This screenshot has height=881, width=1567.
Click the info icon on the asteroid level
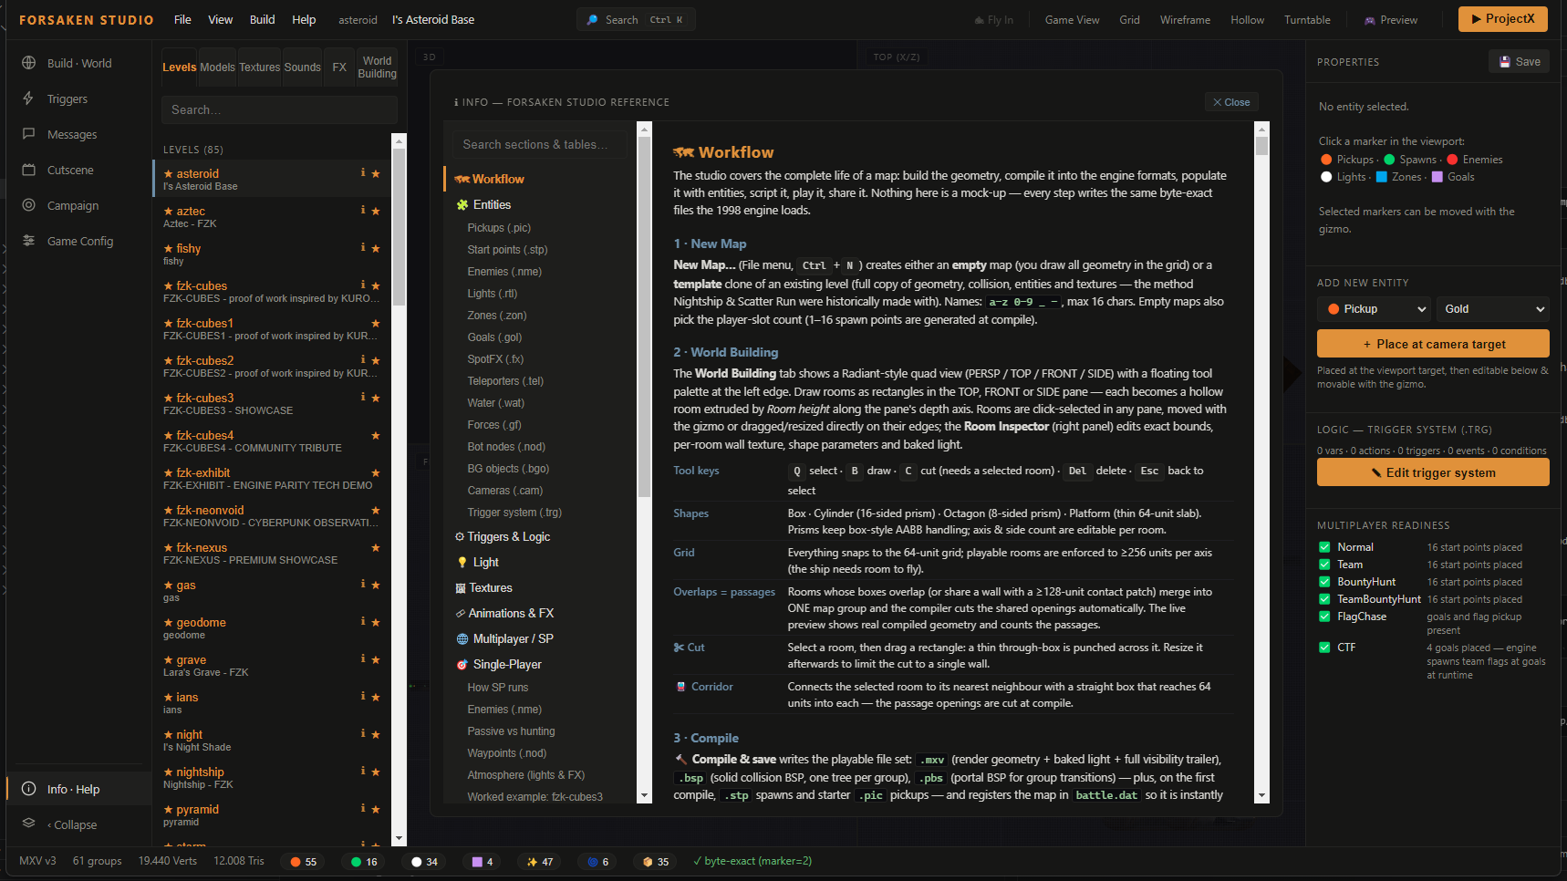coord(363,172)
